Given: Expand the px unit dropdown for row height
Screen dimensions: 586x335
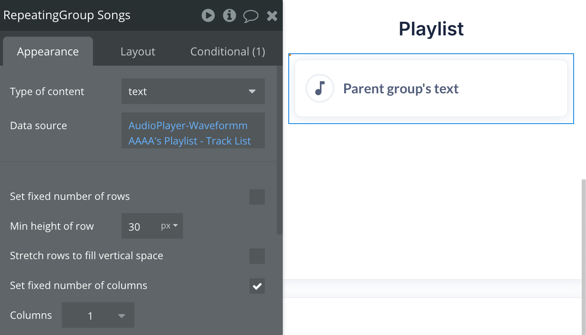Looking at the screenshot, I should 169,226.
